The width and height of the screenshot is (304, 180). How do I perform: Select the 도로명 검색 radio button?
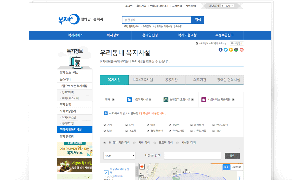[155, 143]
